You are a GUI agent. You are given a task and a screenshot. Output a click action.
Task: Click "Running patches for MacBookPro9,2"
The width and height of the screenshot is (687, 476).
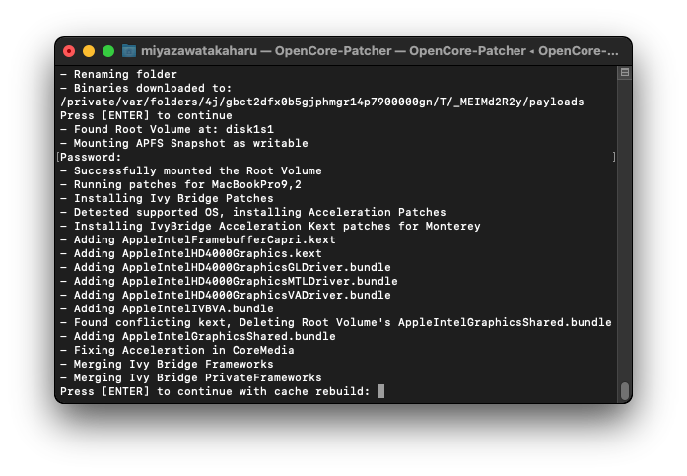tap(181, 184)
